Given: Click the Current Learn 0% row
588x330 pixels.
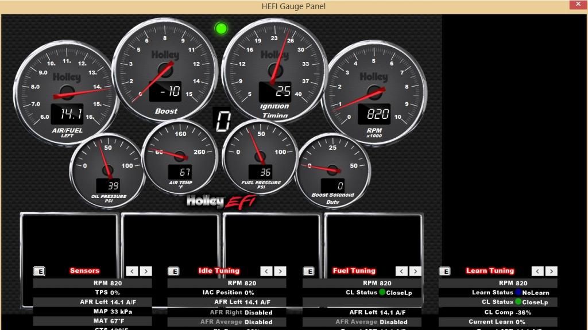Looking at the screenshot, I should [x=498, y=322].
